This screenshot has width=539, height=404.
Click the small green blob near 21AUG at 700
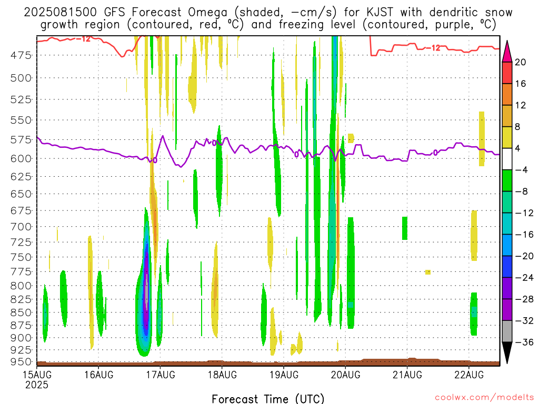click(405, 228)
